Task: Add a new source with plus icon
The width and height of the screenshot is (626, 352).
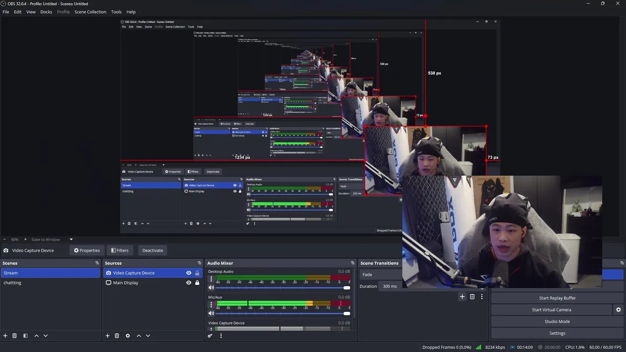Action: pyautogui.click(x=108, y=336)
